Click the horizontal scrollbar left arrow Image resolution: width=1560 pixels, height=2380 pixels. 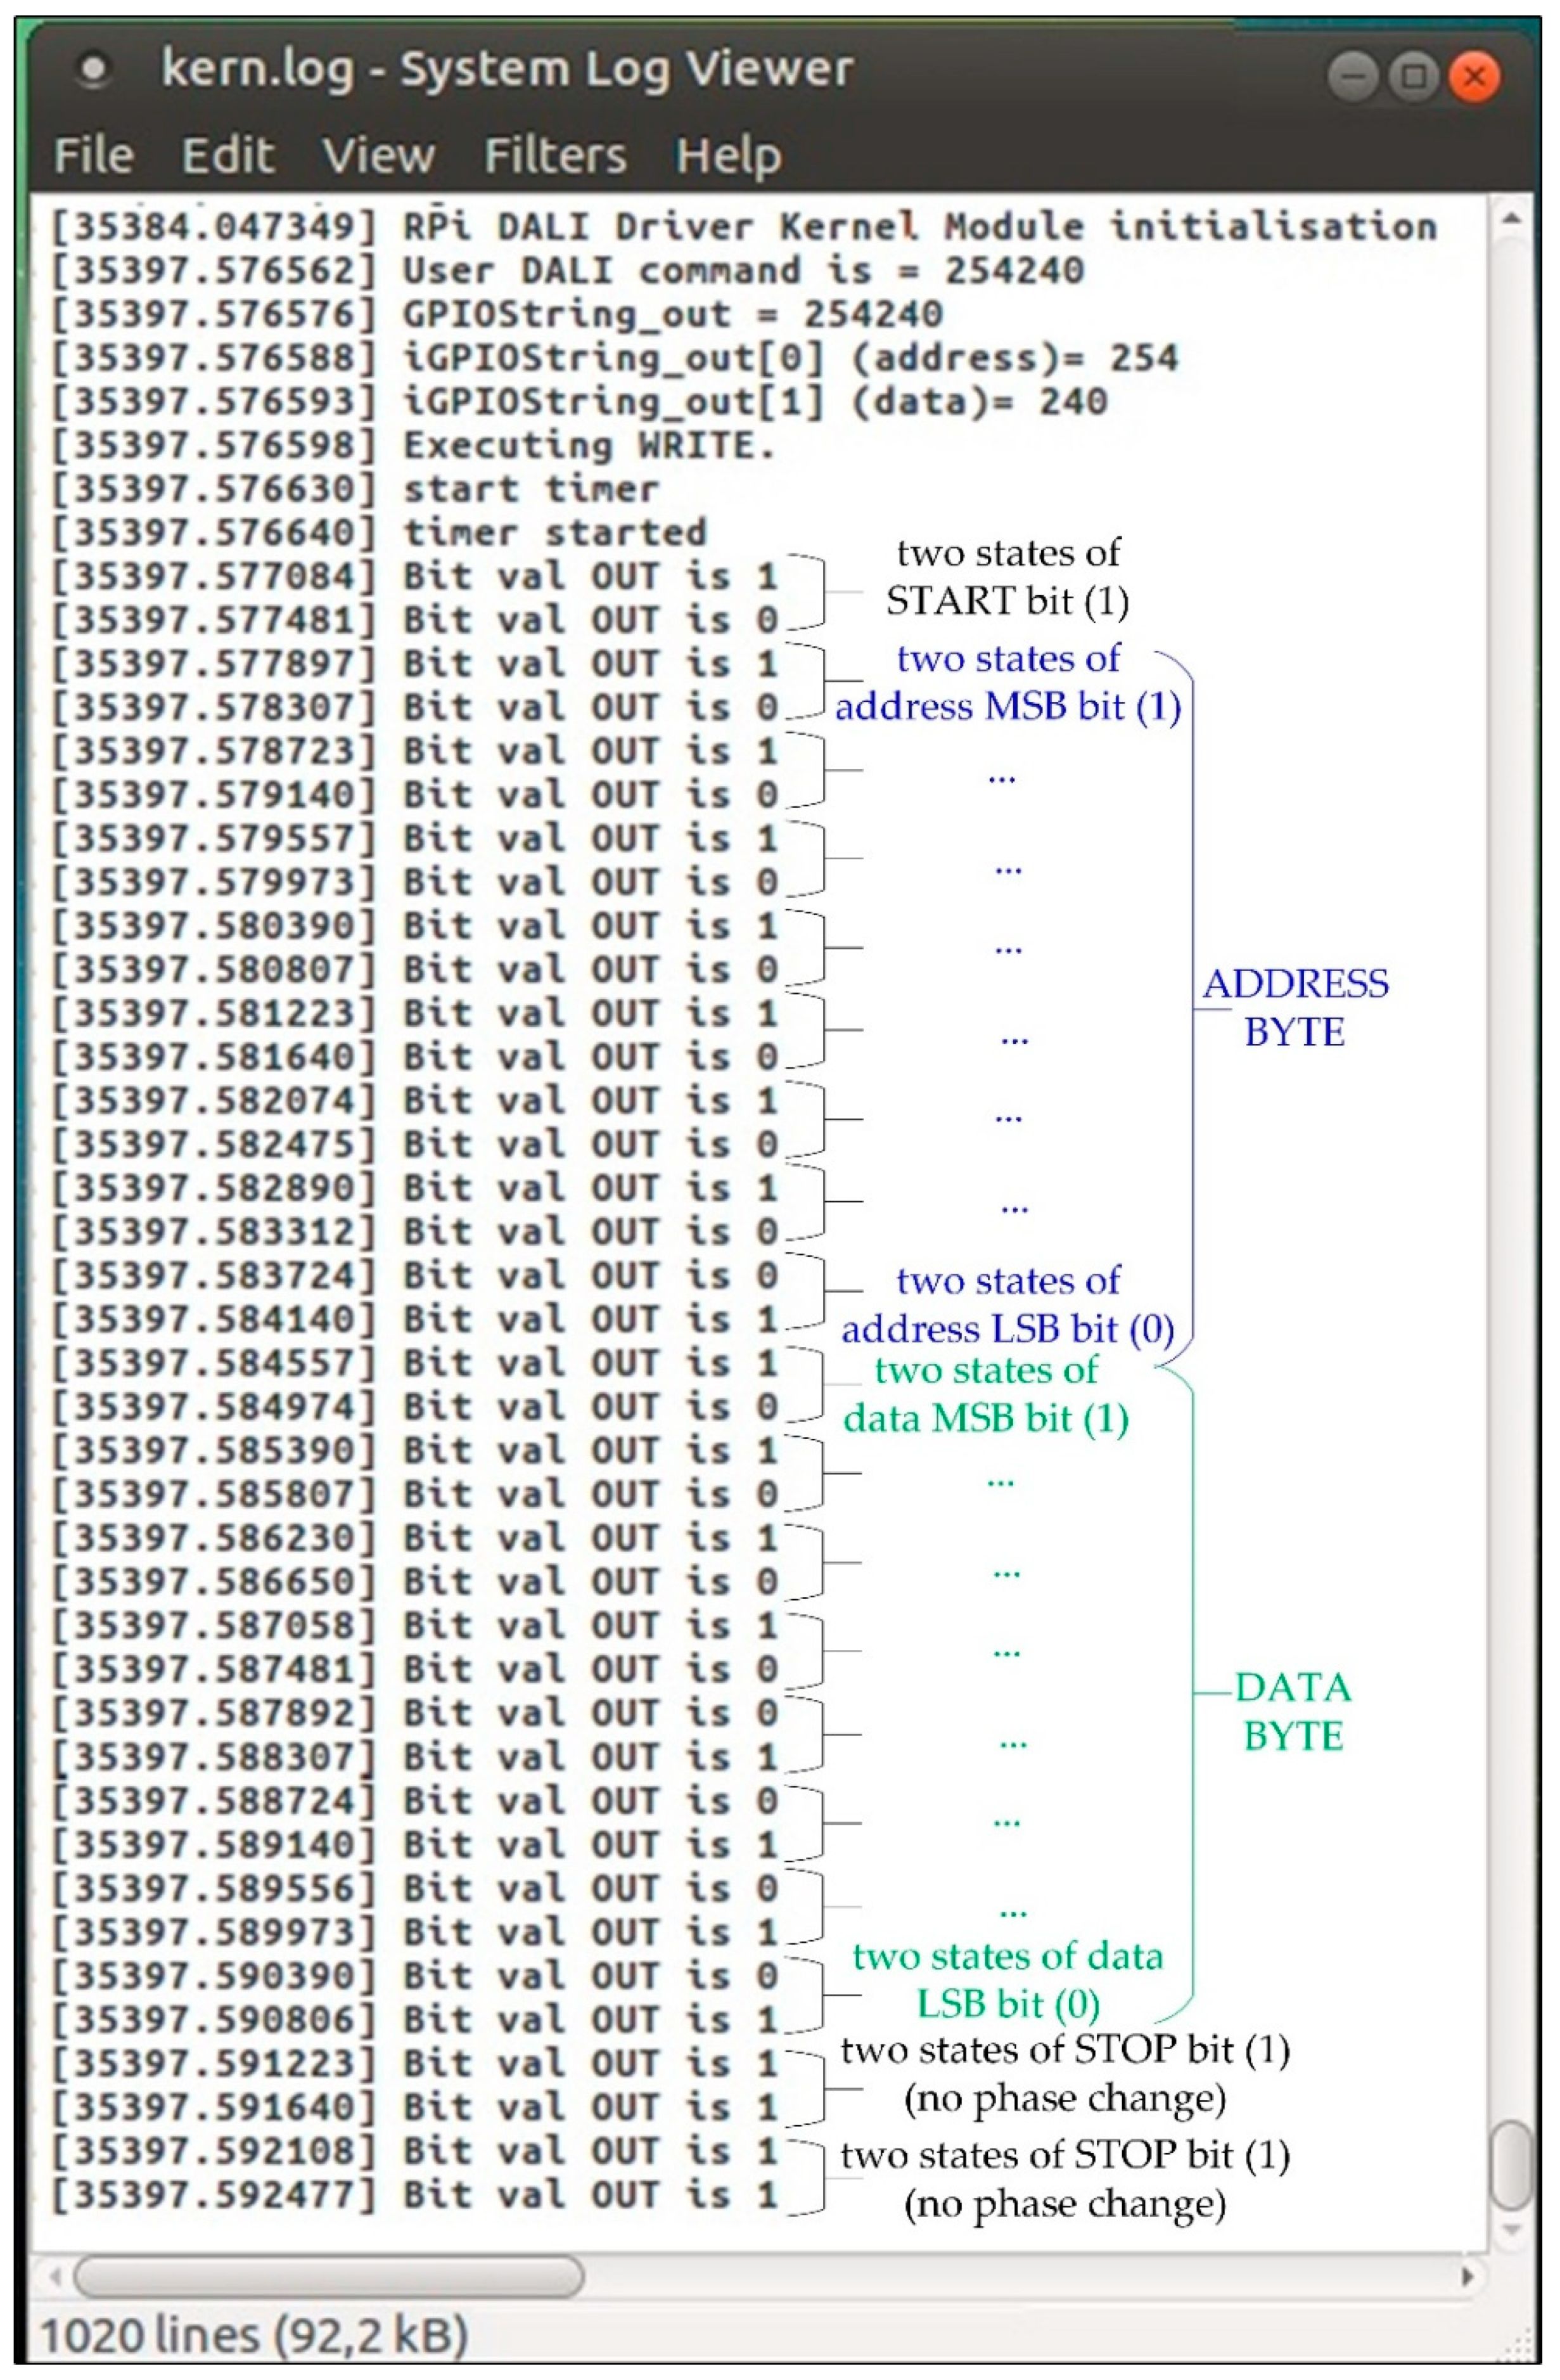(x=56, y=2277)
